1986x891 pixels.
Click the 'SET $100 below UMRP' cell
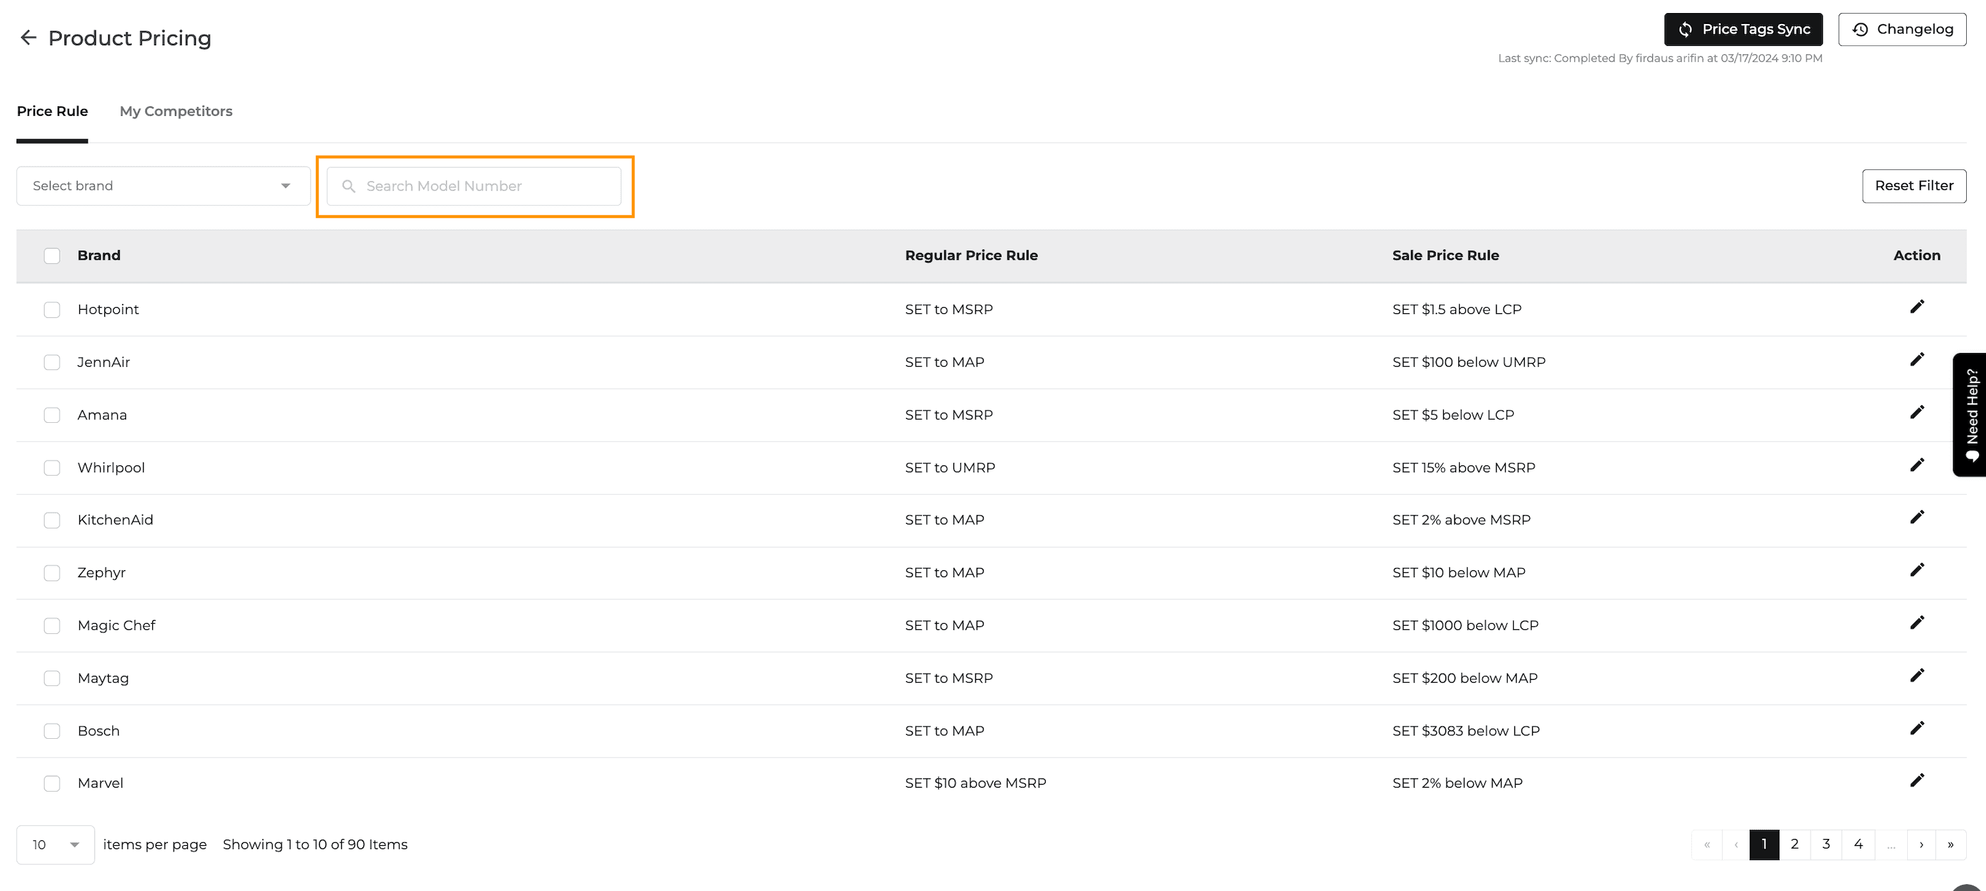pos(1469,363)
